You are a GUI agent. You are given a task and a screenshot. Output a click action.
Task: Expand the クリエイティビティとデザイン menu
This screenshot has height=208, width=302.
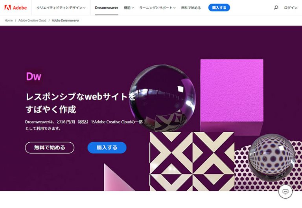[61, 8]
